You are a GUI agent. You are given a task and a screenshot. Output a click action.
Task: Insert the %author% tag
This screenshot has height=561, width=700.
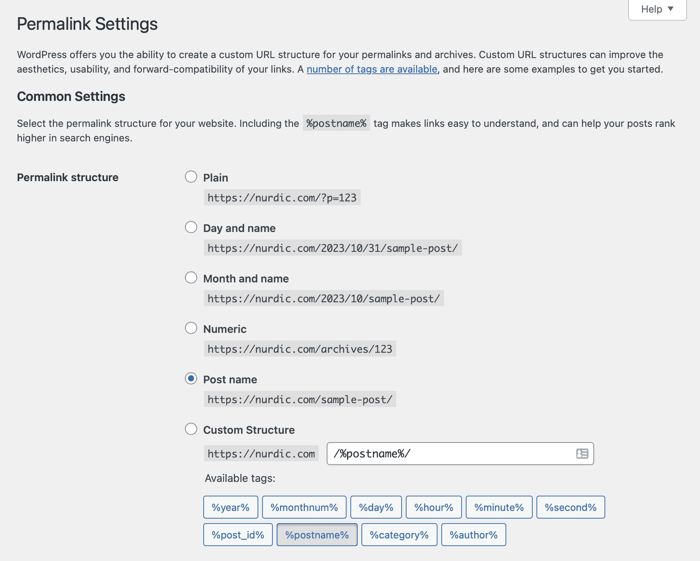click(473, 535)
